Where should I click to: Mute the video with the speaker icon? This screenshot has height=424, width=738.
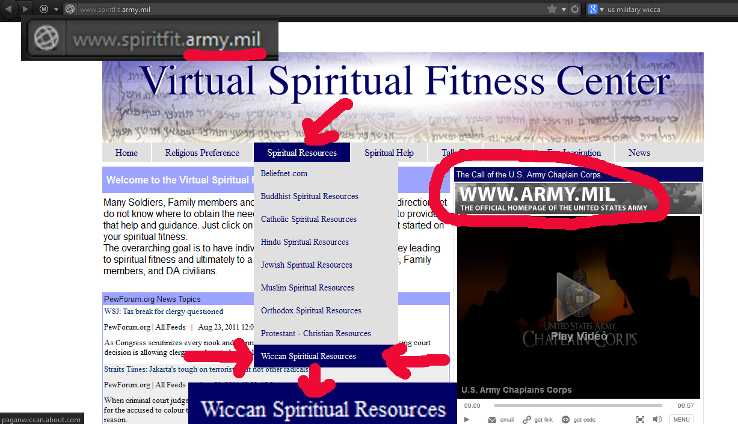pos(657,419)
